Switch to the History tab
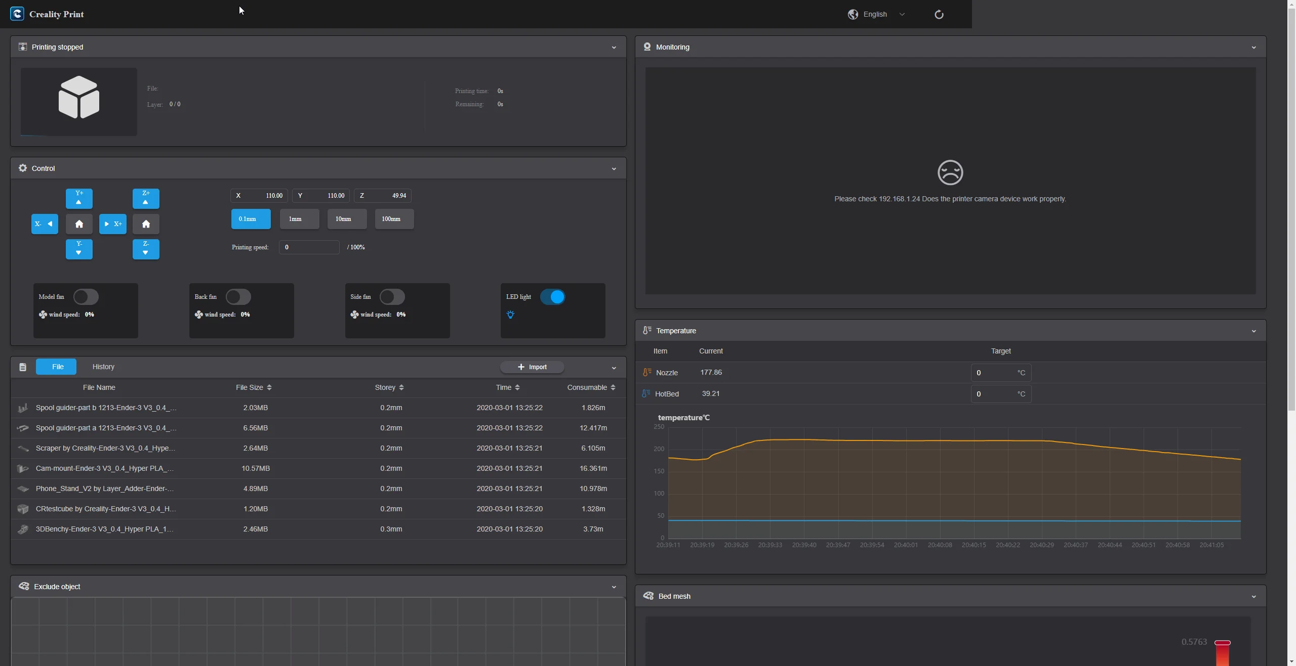Viewport: 1296px width, 666px height. click(103, 367)
